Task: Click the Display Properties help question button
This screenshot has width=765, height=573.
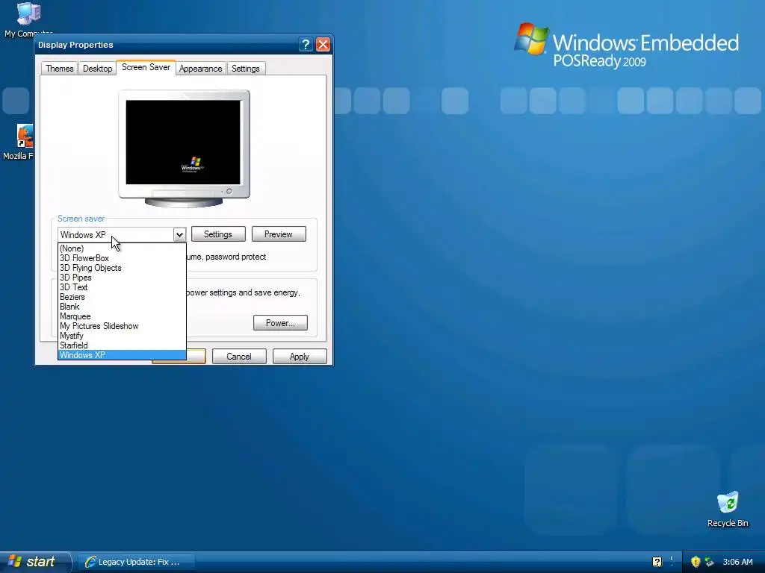Action: pyautogui.click(x=306, y=44)
